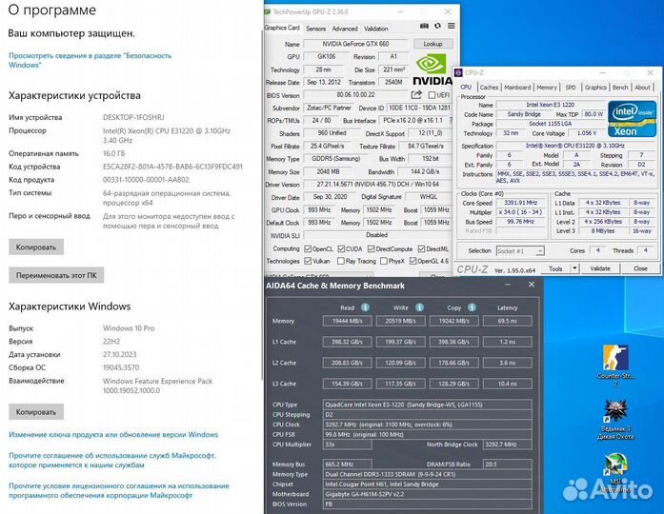Click Копировать under device specifications

[36, 247]
